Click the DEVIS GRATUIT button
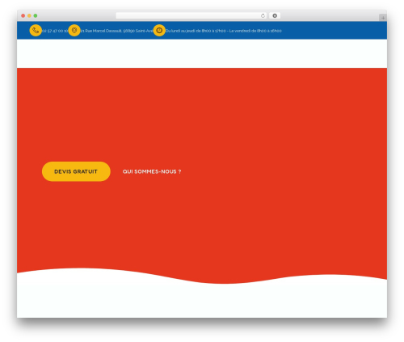This screenshot has height=342, width=404. click(76, 171)
